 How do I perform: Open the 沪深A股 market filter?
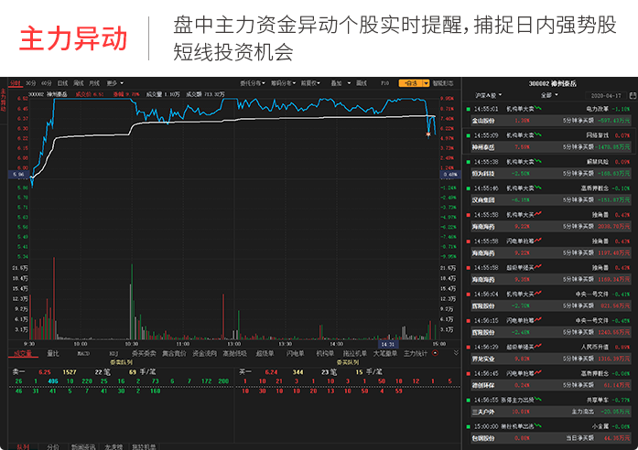click(x=487, y=94)
